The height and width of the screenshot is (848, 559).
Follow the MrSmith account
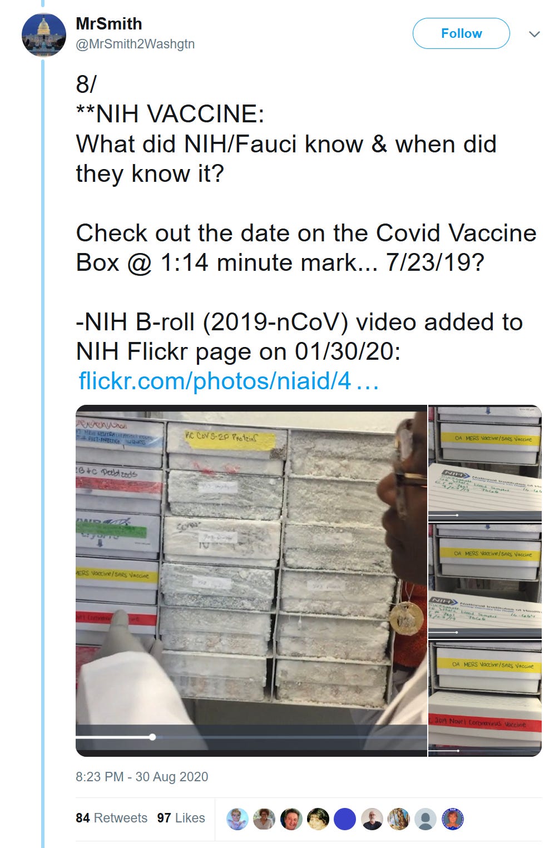(x=461, y=33)
